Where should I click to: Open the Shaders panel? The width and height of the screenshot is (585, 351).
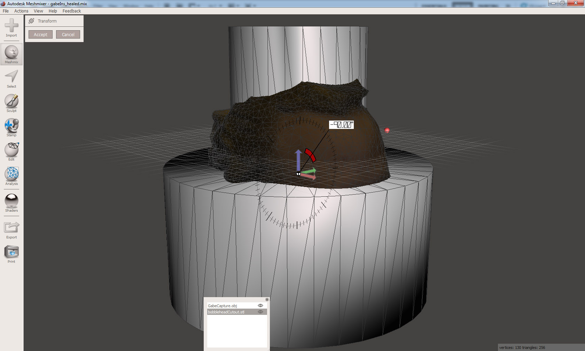tap(11, 203)
